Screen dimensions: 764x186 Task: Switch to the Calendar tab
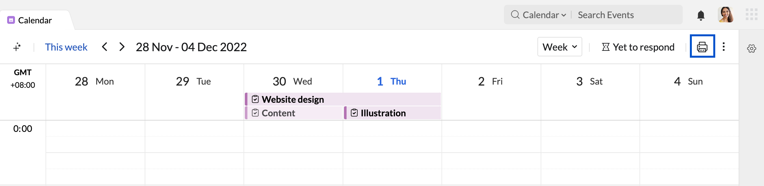35,20
